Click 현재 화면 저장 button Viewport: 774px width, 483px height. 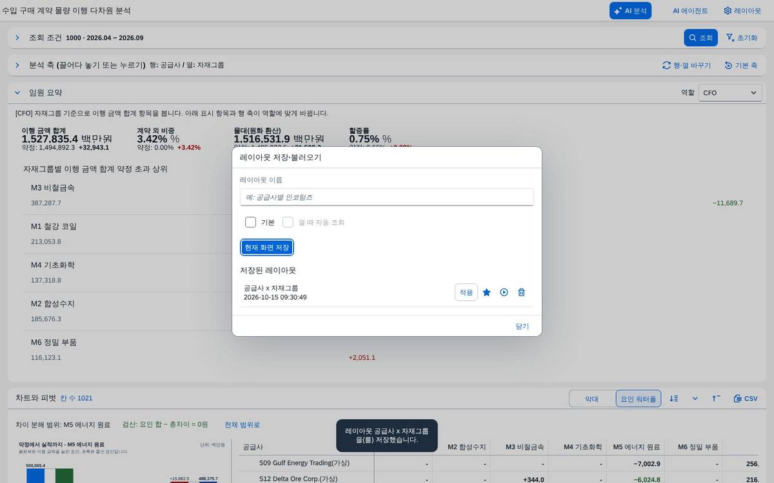point(267,247)
